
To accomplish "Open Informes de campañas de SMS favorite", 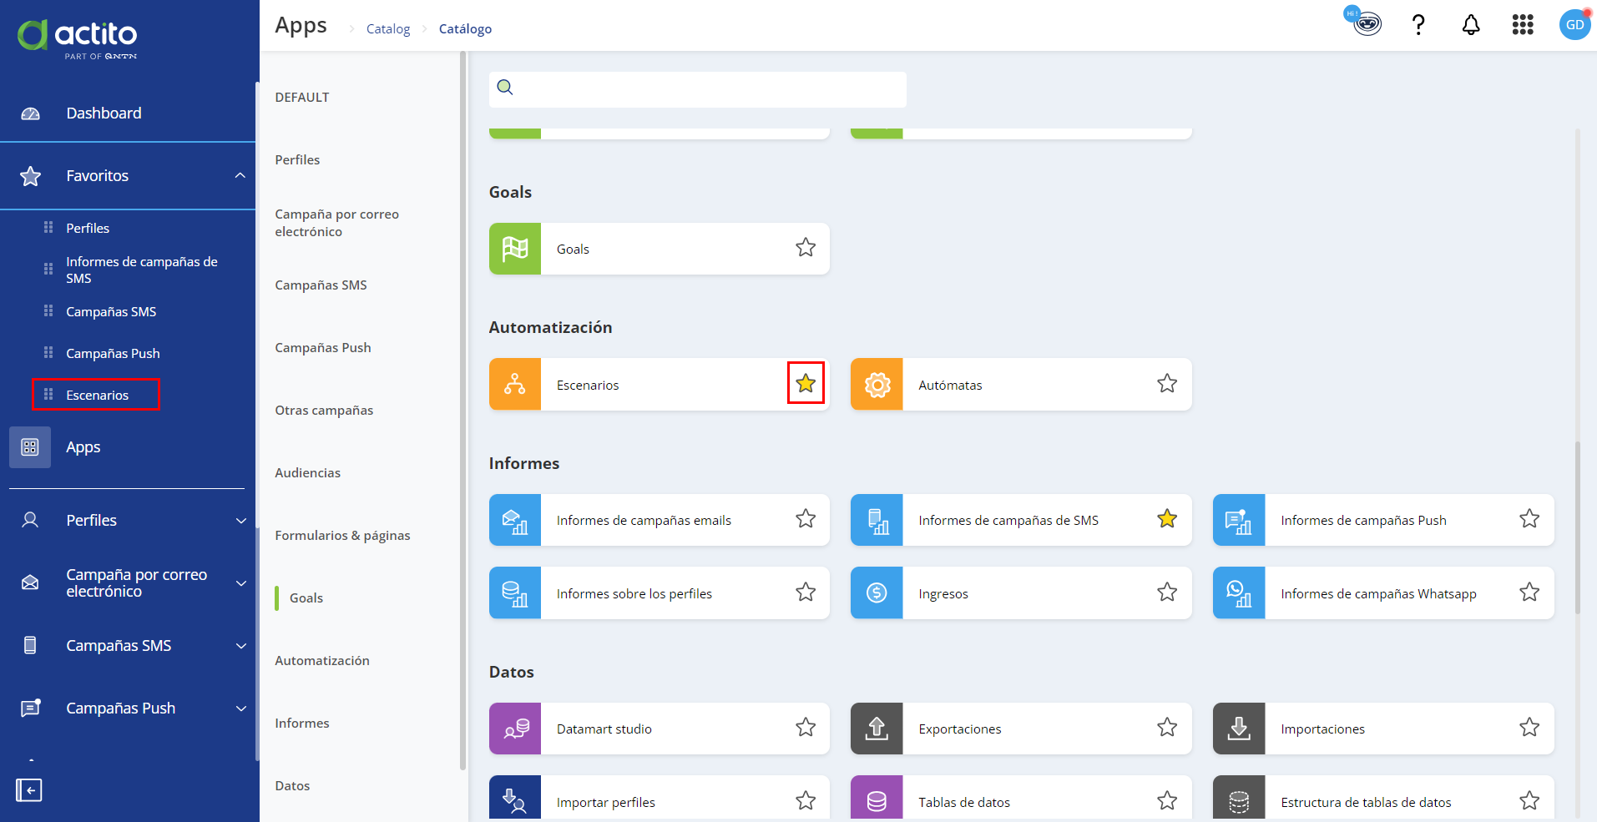I will pyautogui.click(x=142, y=270).
